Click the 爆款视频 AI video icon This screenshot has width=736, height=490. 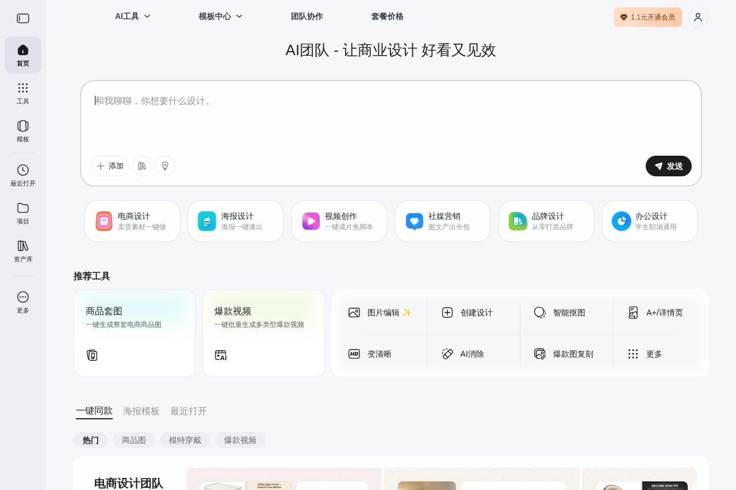221,355
